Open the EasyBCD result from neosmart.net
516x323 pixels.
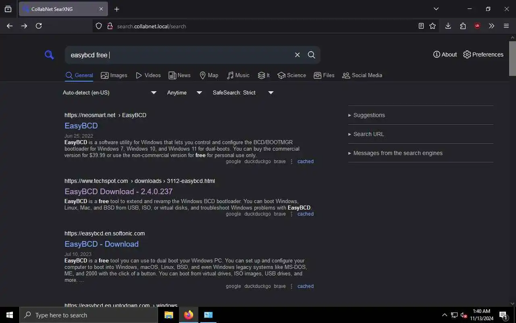(x=81, y=126)
